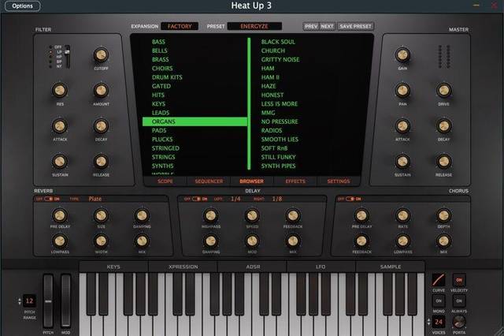Click the filter Amount knob
Screen dimensions: 504x336
click(101, 91)
